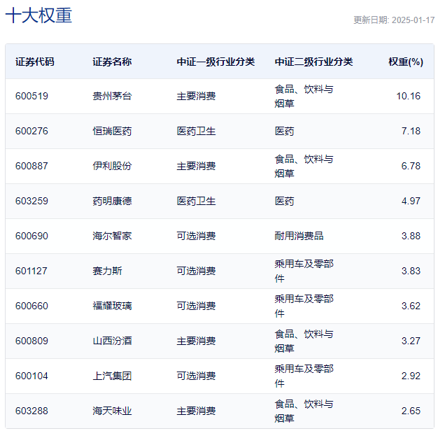Select the name 山西汾酒

(x=112, y=341)
